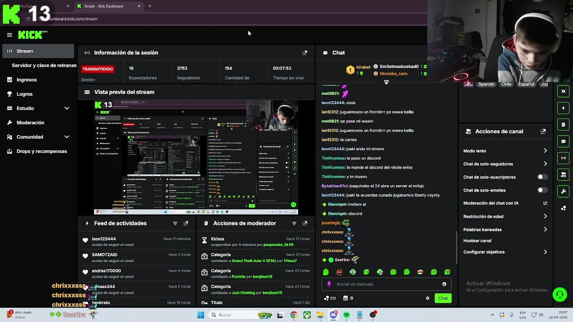Click the channel points infinity icon

pyautogui.click(x=330, y=298)
